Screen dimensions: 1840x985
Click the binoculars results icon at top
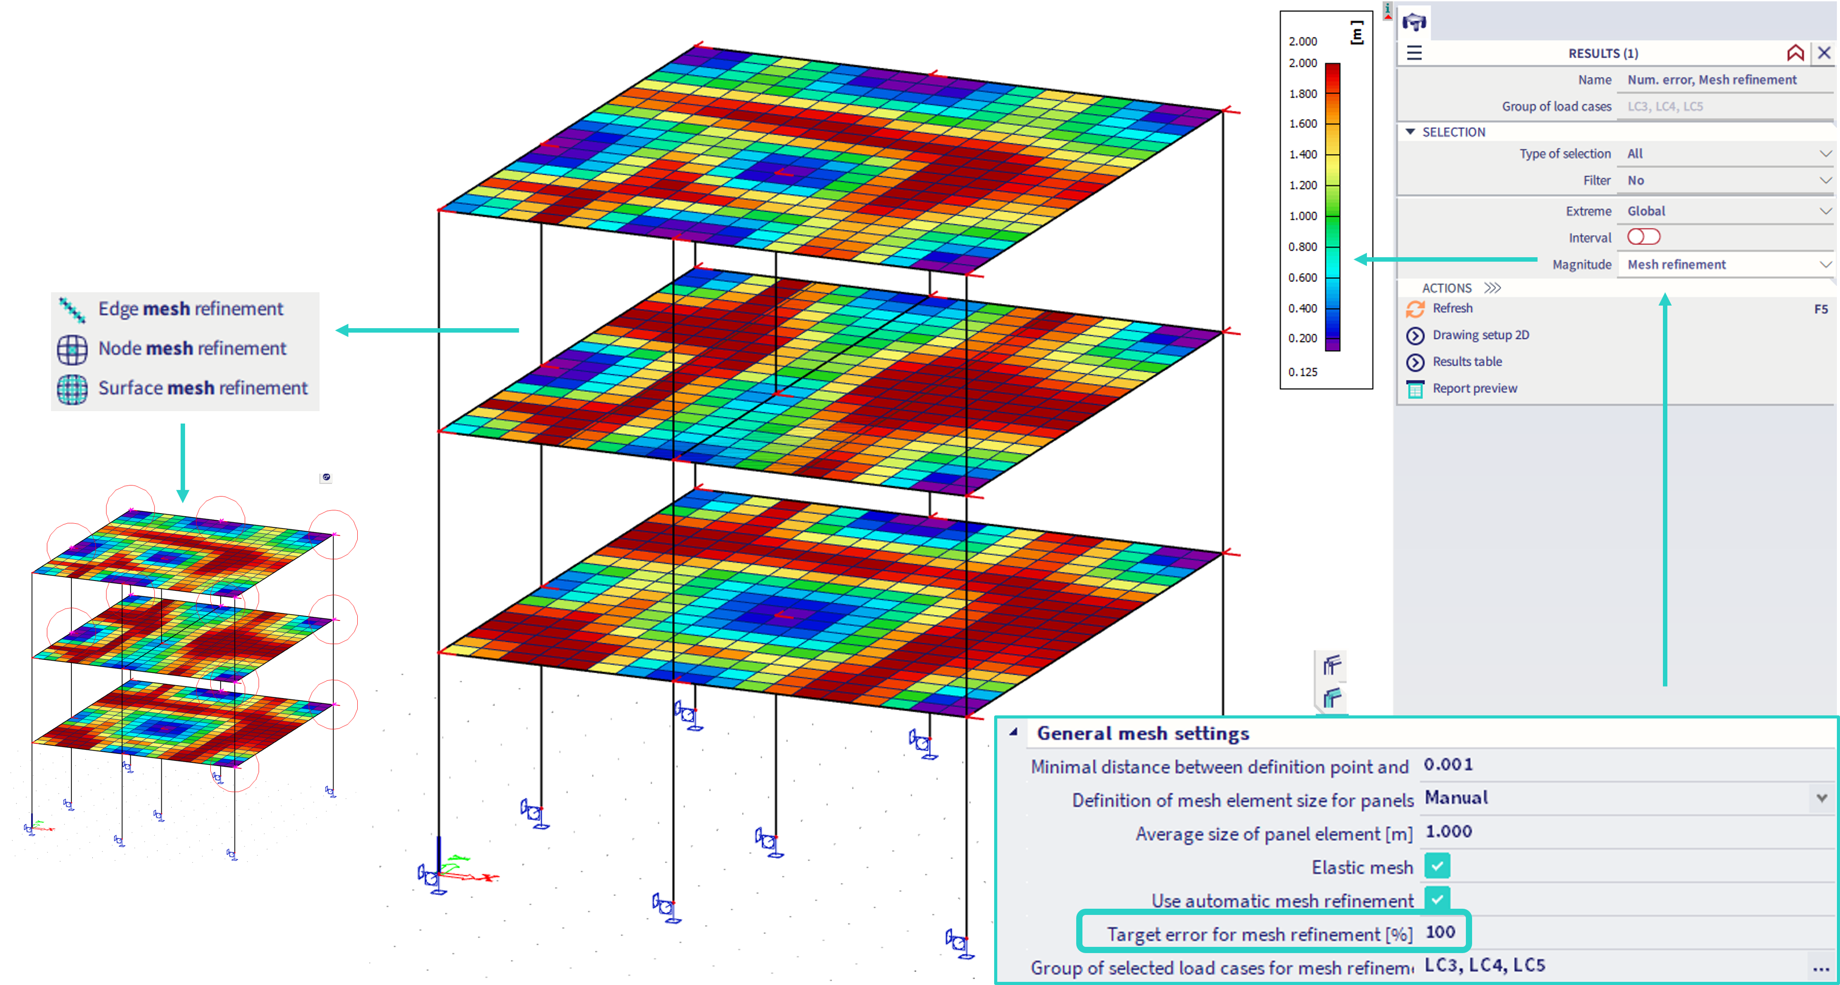point(1414,22)
